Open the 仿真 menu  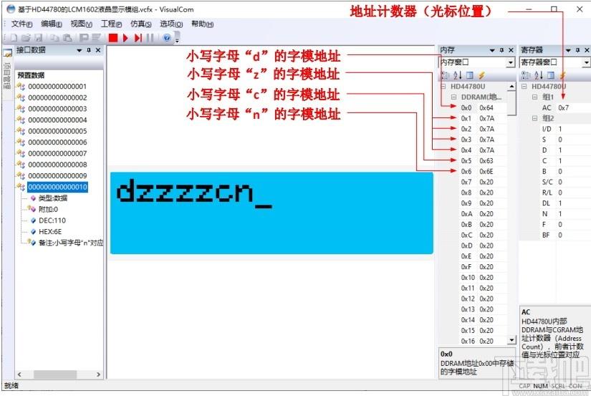141,24
